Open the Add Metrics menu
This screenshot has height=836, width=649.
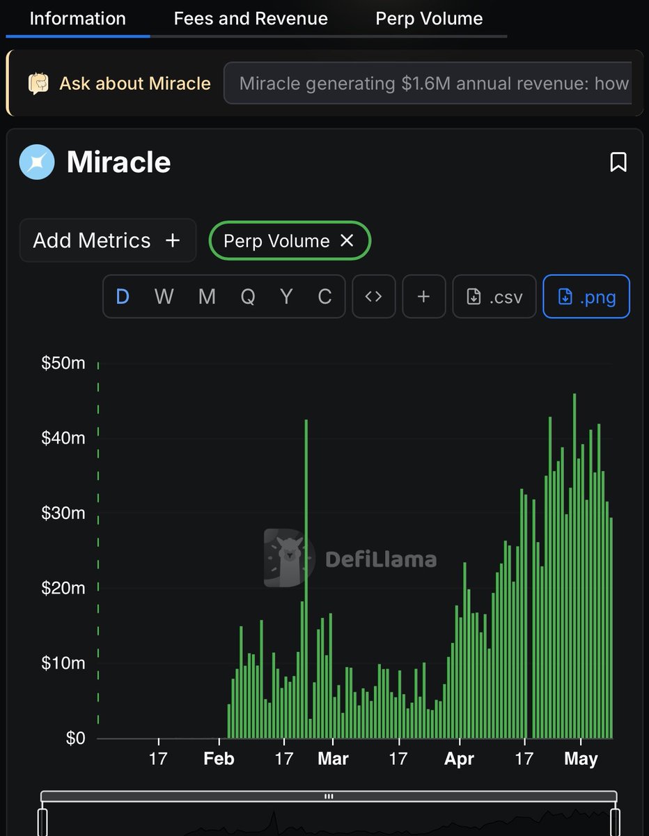click(x=108, y=240)
